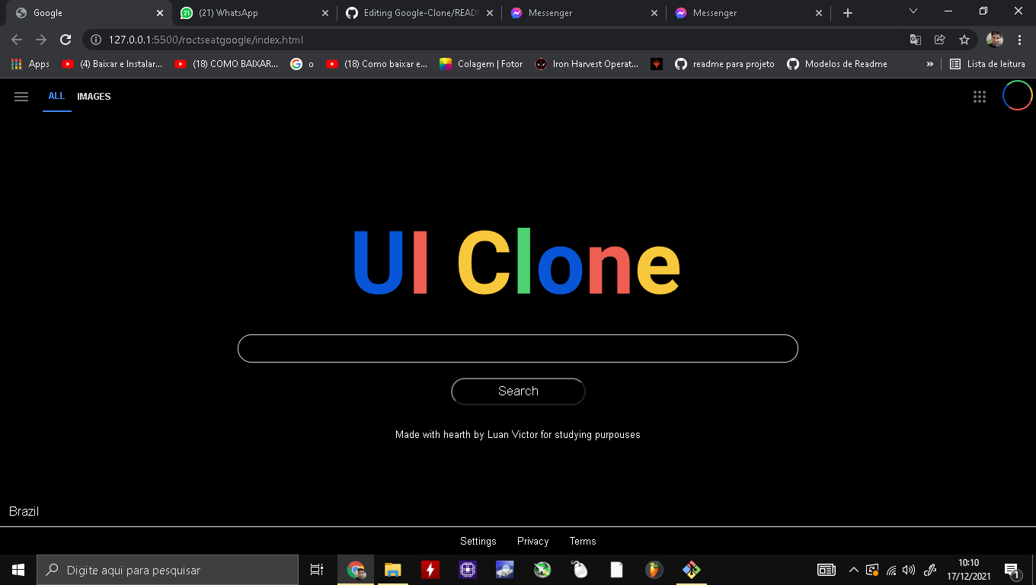Screen dimensions: 1036x585
Task: Switch to the IMAGES tab
Action: tap(93, 97)
